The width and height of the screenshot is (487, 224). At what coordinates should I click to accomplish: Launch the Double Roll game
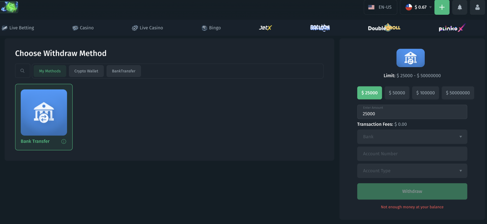point(384,28)
